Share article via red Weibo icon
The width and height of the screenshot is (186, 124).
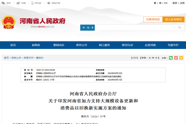(176, 58)
